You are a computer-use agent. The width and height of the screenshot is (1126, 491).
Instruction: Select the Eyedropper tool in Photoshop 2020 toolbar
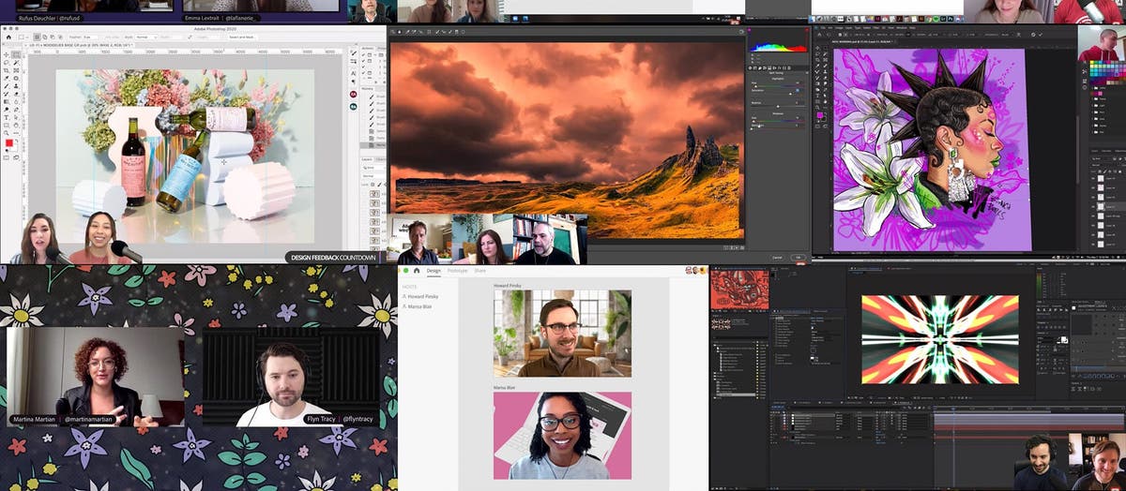click(x=7, y=79)
